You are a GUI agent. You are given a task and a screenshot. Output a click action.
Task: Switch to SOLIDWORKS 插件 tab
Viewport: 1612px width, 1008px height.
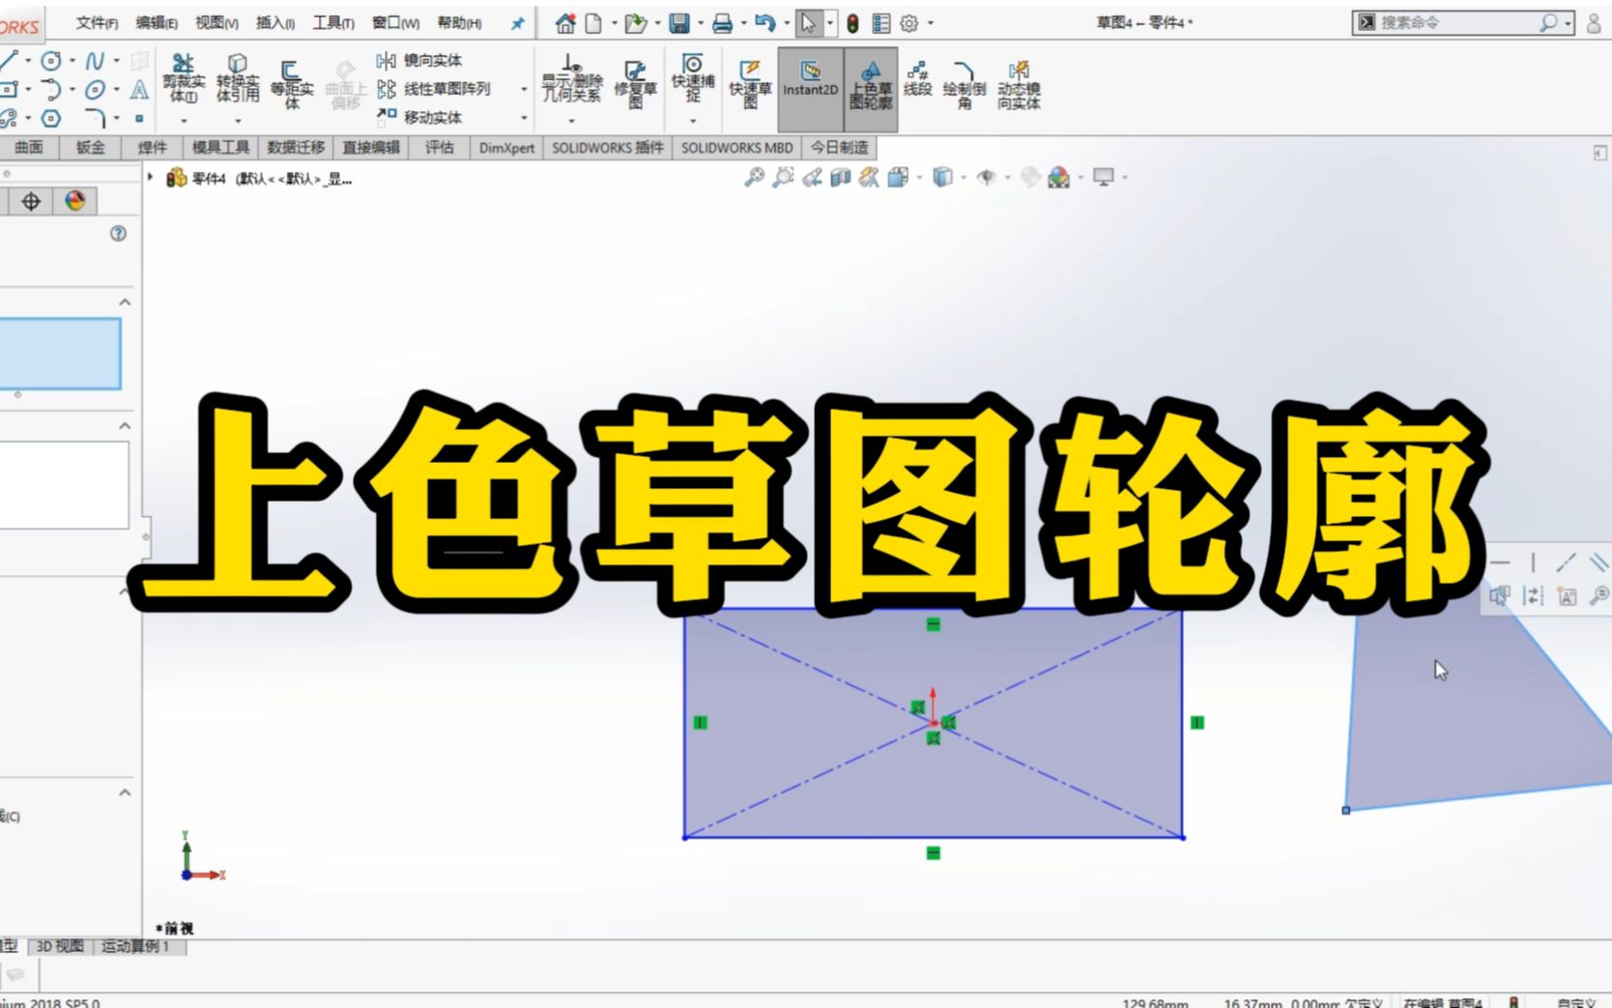[x=608, y=147]
